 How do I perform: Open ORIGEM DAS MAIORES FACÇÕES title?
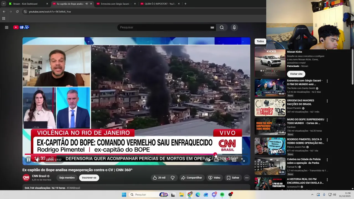pyautogui.click(x=301, y=102)
